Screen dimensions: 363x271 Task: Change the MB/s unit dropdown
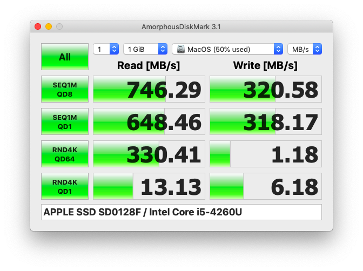click(305, 49)
